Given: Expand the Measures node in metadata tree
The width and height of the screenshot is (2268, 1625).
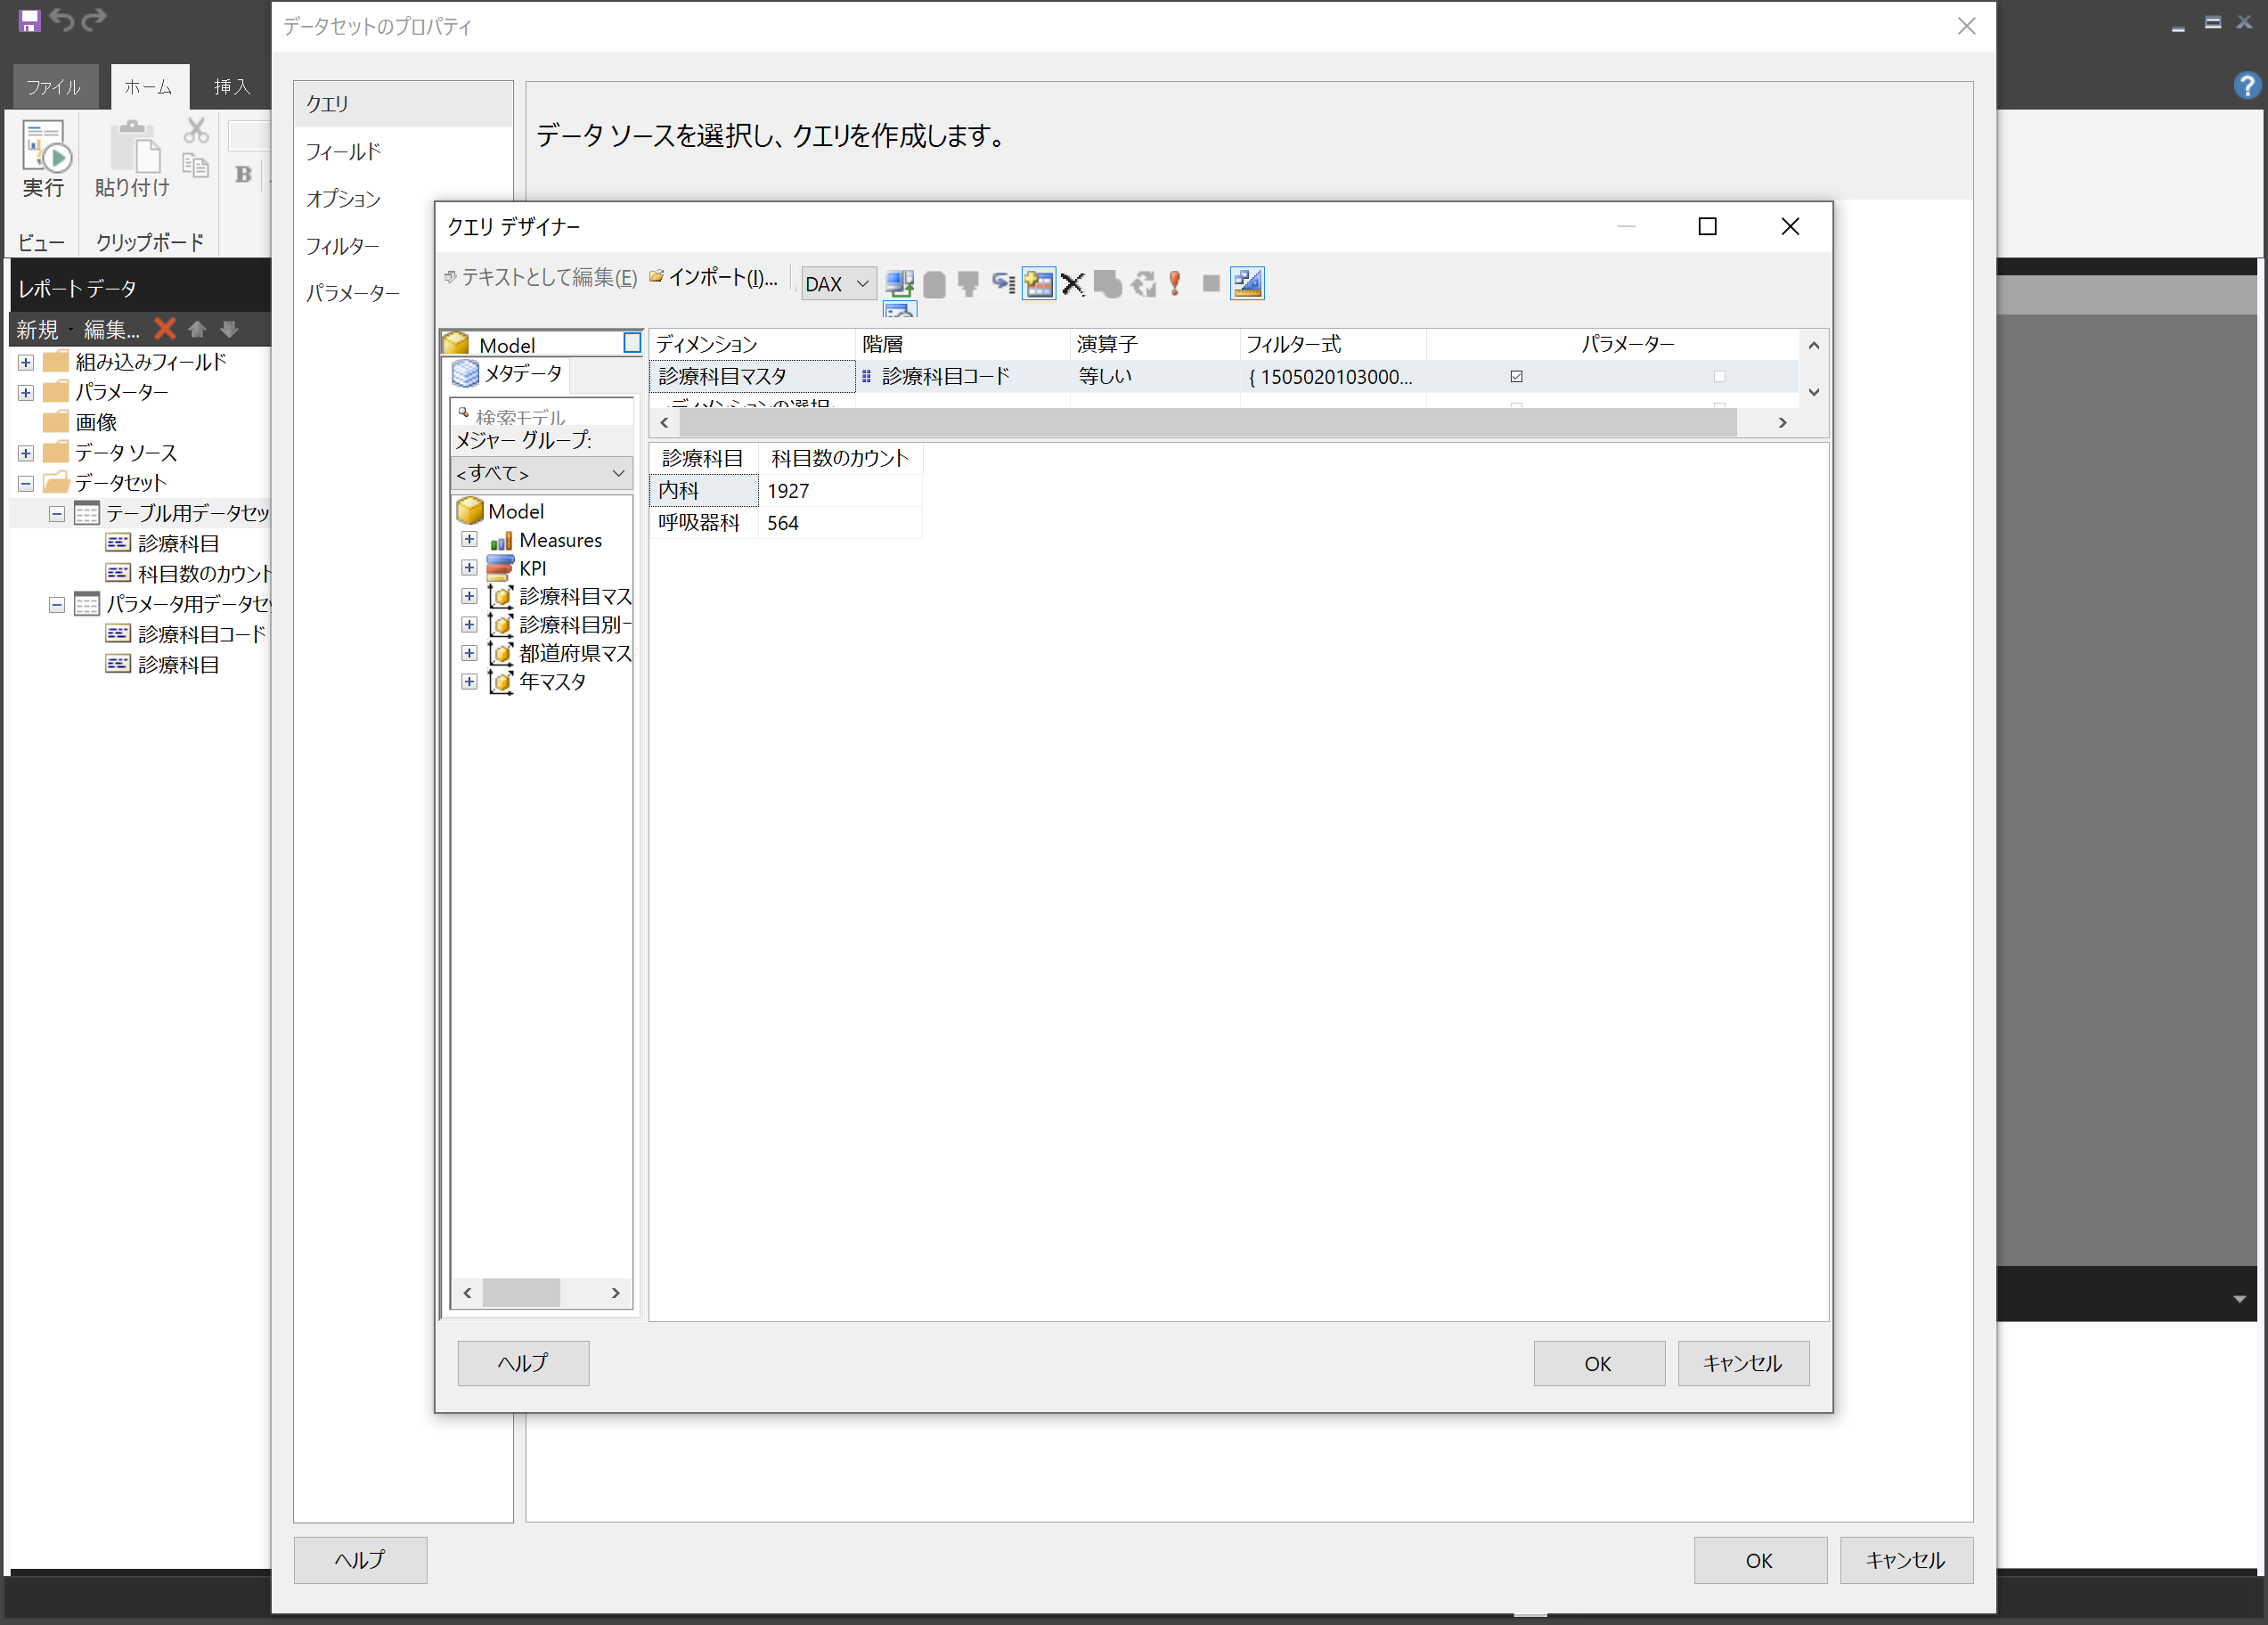Looking at the screenshot, I should 470,539.
